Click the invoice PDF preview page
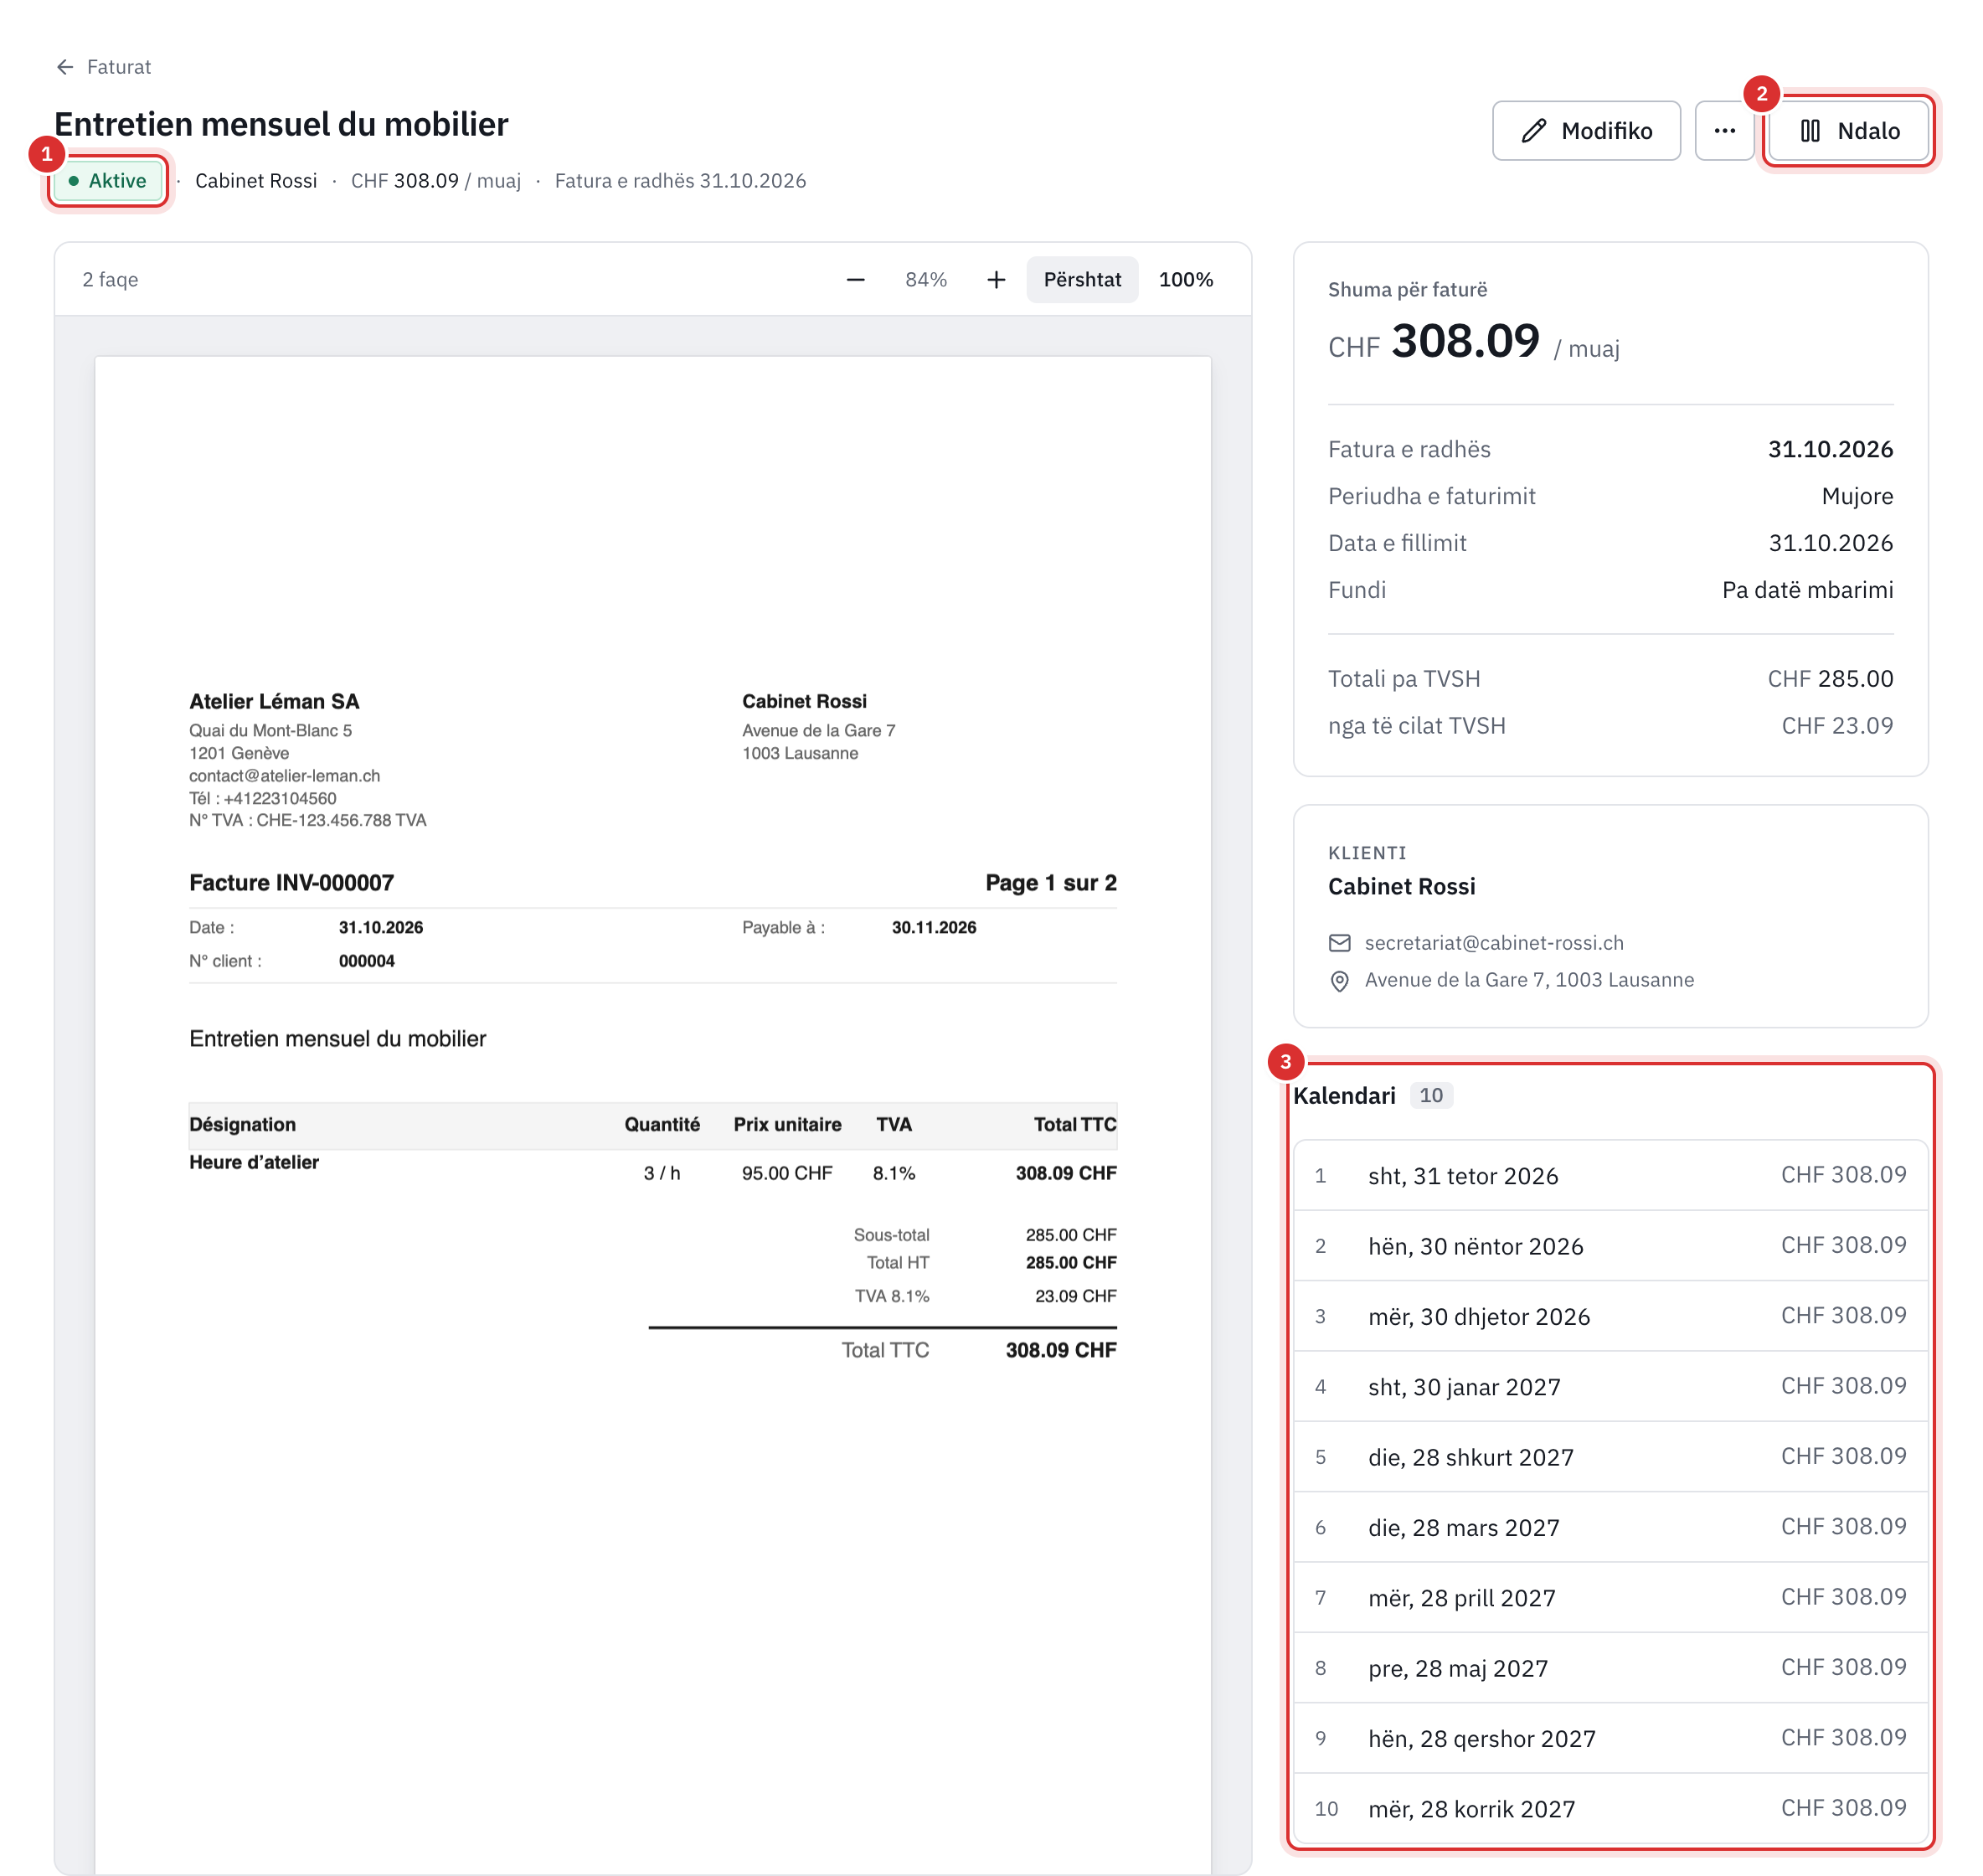Viewport: 1983px width, 1876px height. (653, 1115)
